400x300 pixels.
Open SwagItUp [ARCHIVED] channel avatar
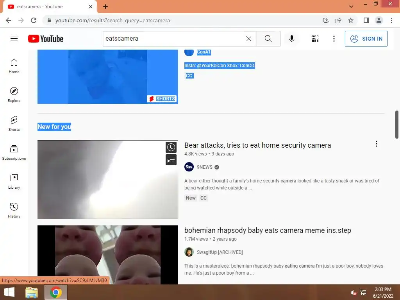pyautogui.click(x=189, y=252)
